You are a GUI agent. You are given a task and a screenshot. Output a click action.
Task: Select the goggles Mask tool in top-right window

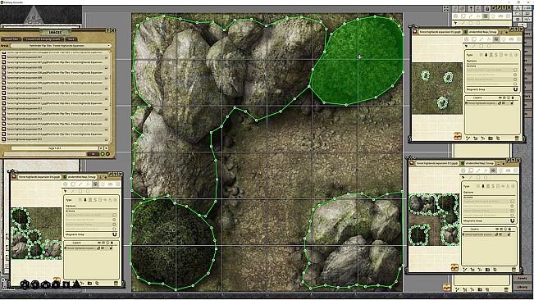(x=511, y=39)
